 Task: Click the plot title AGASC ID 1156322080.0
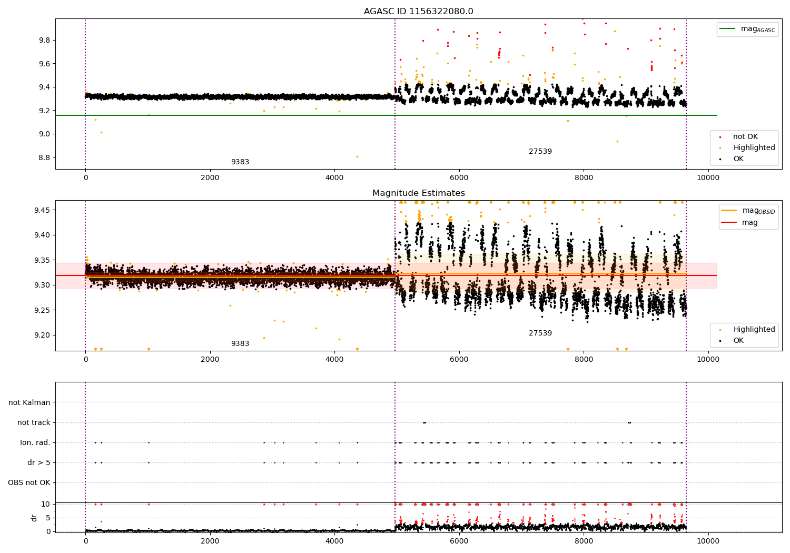(418, 12)
